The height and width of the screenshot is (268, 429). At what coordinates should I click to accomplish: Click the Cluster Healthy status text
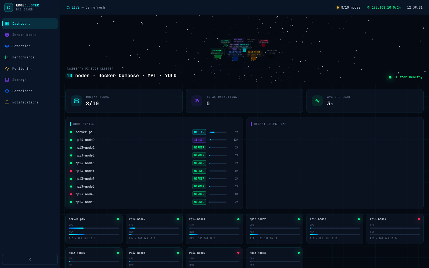408,77
